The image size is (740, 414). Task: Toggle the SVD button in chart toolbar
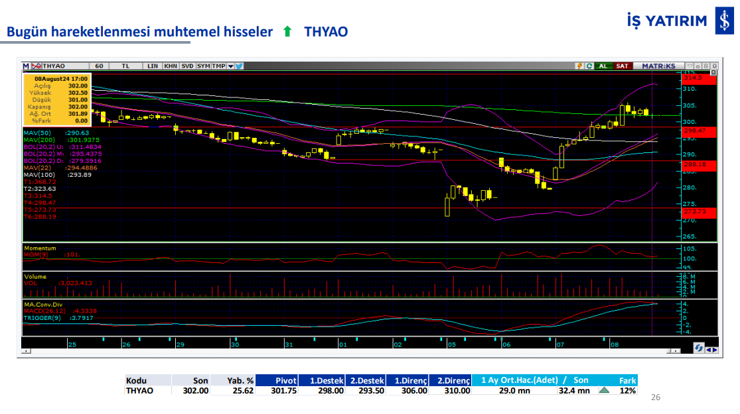point(187,66)
